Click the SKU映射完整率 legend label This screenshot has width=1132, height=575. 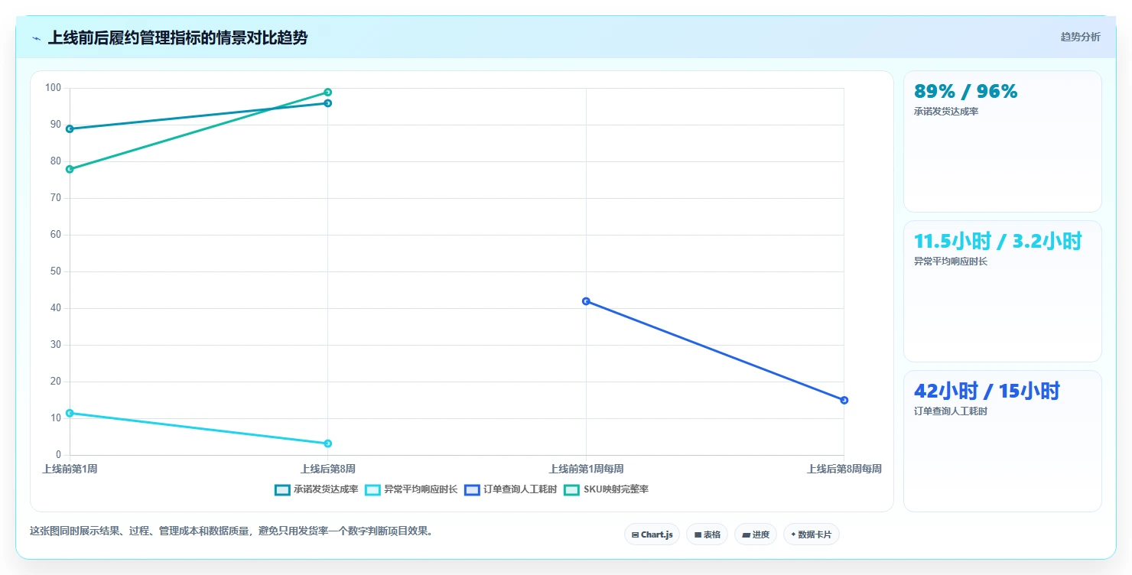tap(616, 489)
